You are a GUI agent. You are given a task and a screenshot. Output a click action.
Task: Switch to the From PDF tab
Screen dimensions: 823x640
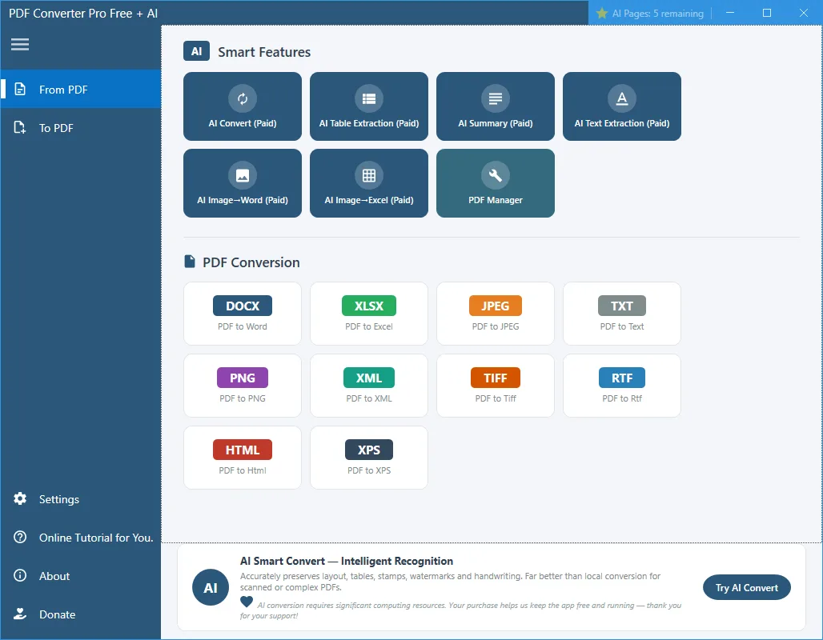click(x=80, y=89)
